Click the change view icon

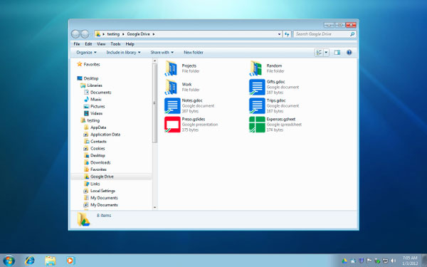tap(319, 52)
